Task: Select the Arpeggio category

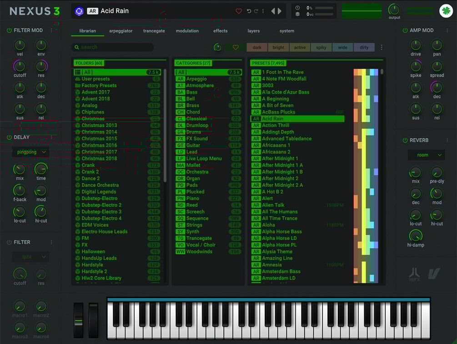Action: pyautogui.click(x=208, y=79)
